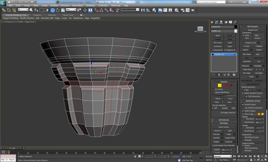Toggle the Angle Snap magnet icon
This screenshot has width=268, height=162.
[x=101, y=10]
